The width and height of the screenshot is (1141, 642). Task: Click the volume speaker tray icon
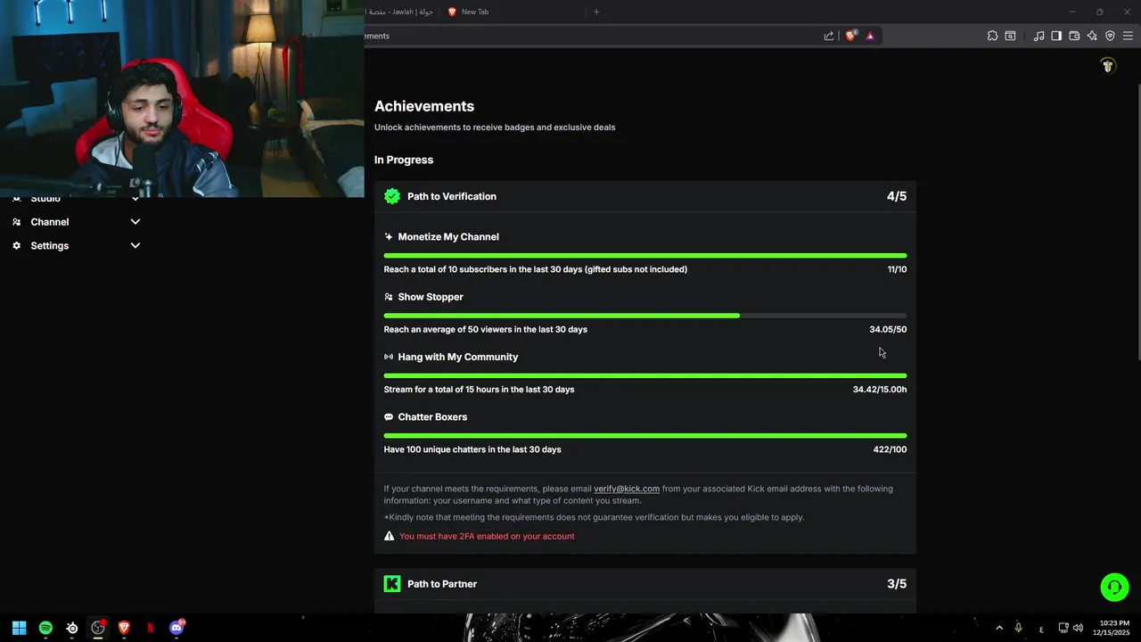1078,628
